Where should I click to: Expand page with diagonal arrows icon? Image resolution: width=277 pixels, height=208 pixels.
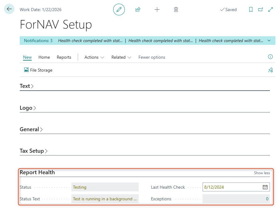tap(271, 10)
